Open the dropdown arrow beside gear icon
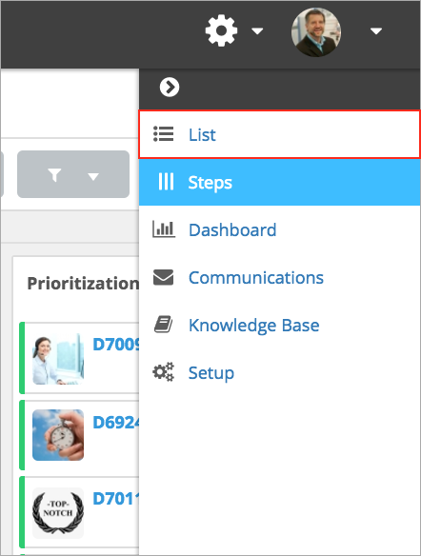This screenshot has height=556, width=421. 257,31
